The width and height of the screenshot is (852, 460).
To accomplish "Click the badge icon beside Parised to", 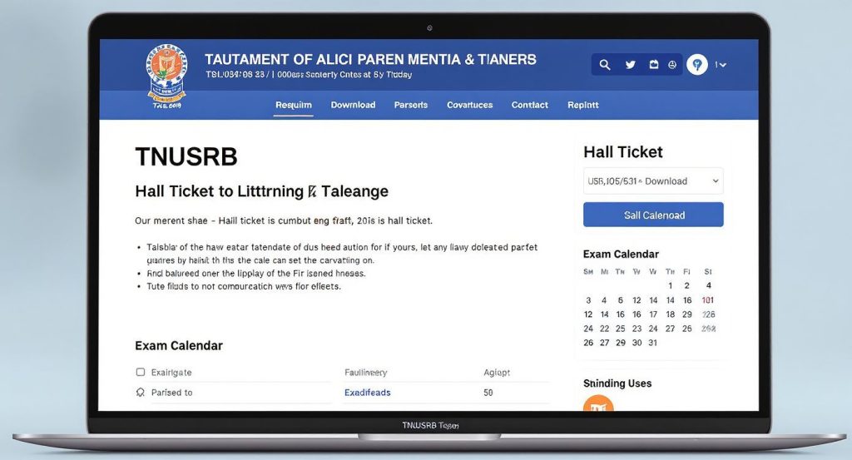I will coord(140,392).
